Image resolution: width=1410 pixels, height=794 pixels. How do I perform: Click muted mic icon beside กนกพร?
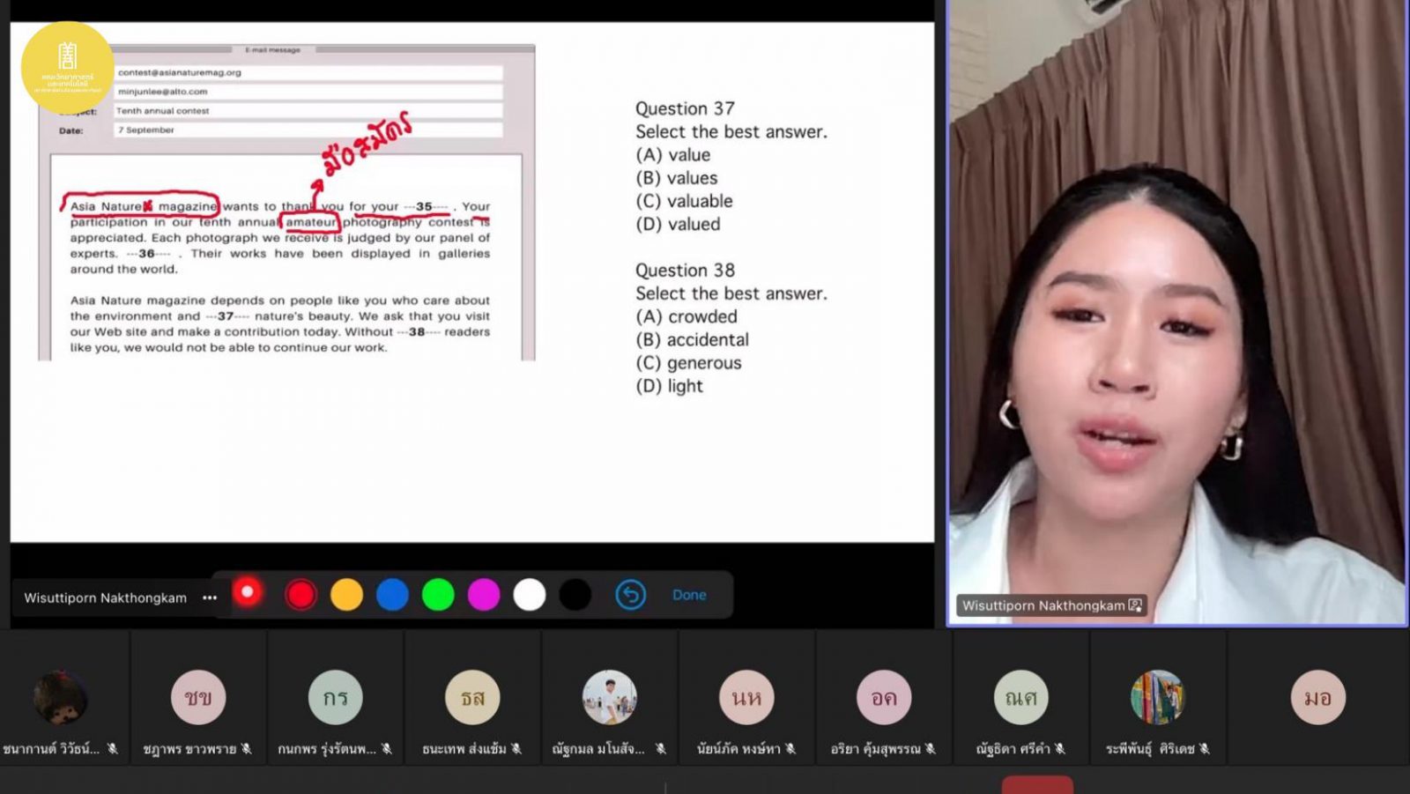point(386,748)
